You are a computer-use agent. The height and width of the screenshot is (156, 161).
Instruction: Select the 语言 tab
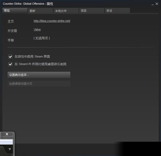92,10
